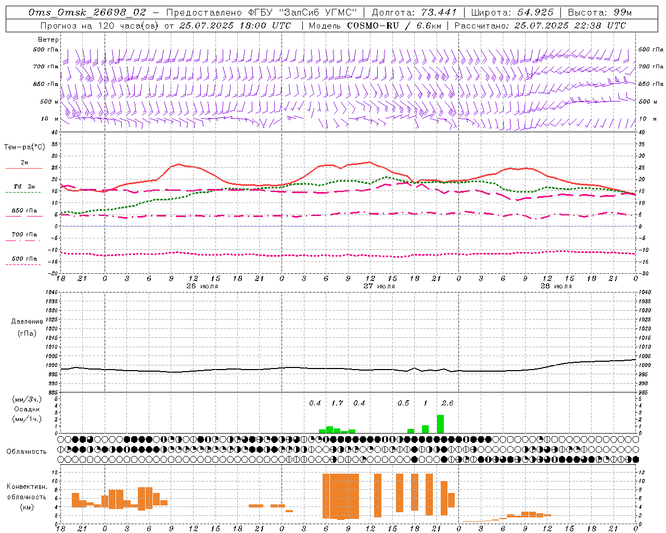
Task: Click the (км) convective cloud unit label
Action: [x=27, y=507]
